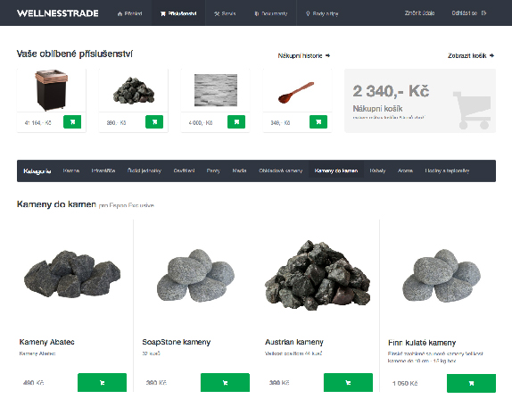
Task: Select the Obkladové kameny category tab
Action: [x=280, y=170]
